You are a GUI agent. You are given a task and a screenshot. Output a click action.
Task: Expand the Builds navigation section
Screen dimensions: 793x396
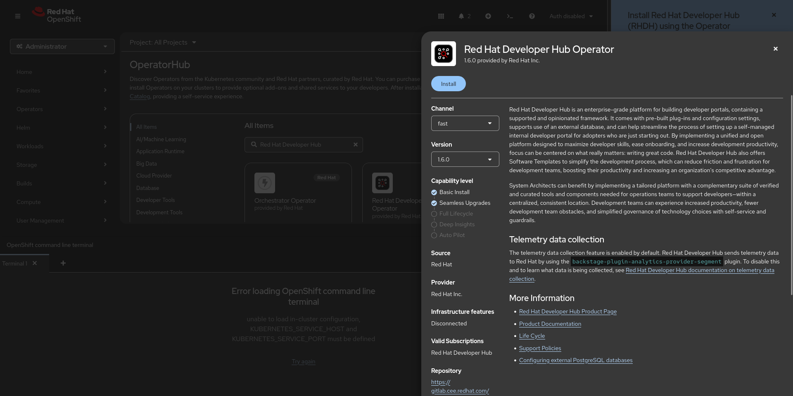62,183
